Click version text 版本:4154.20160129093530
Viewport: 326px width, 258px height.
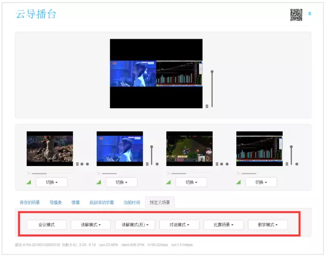tap(38, 245)
